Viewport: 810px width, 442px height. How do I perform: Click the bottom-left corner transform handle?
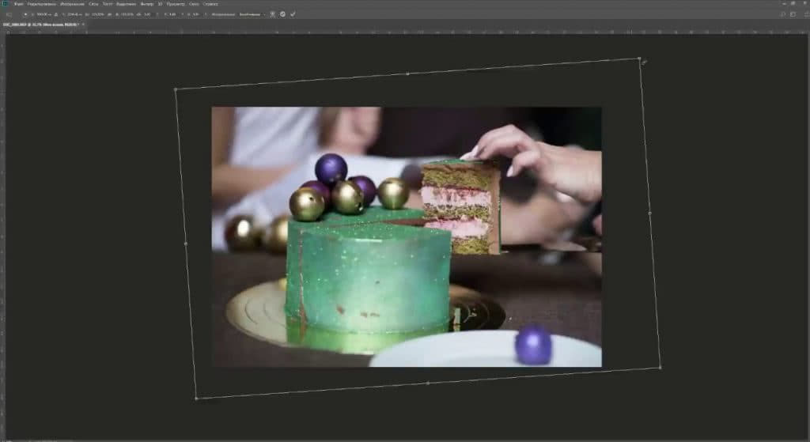point(196,399)
